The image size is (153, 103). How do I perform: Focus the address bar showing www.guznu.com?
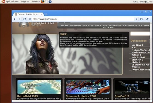point(83,19)
